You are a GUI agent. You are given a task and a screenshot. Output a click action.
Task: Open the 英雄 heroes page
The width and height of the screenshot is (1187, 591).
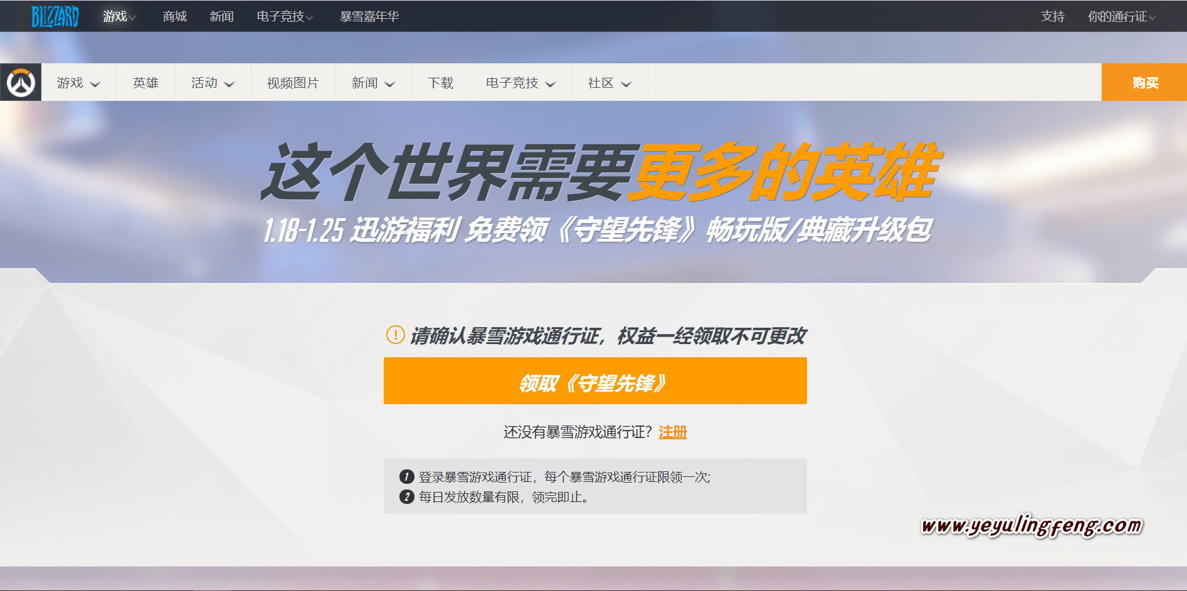(x=145, y=83)
